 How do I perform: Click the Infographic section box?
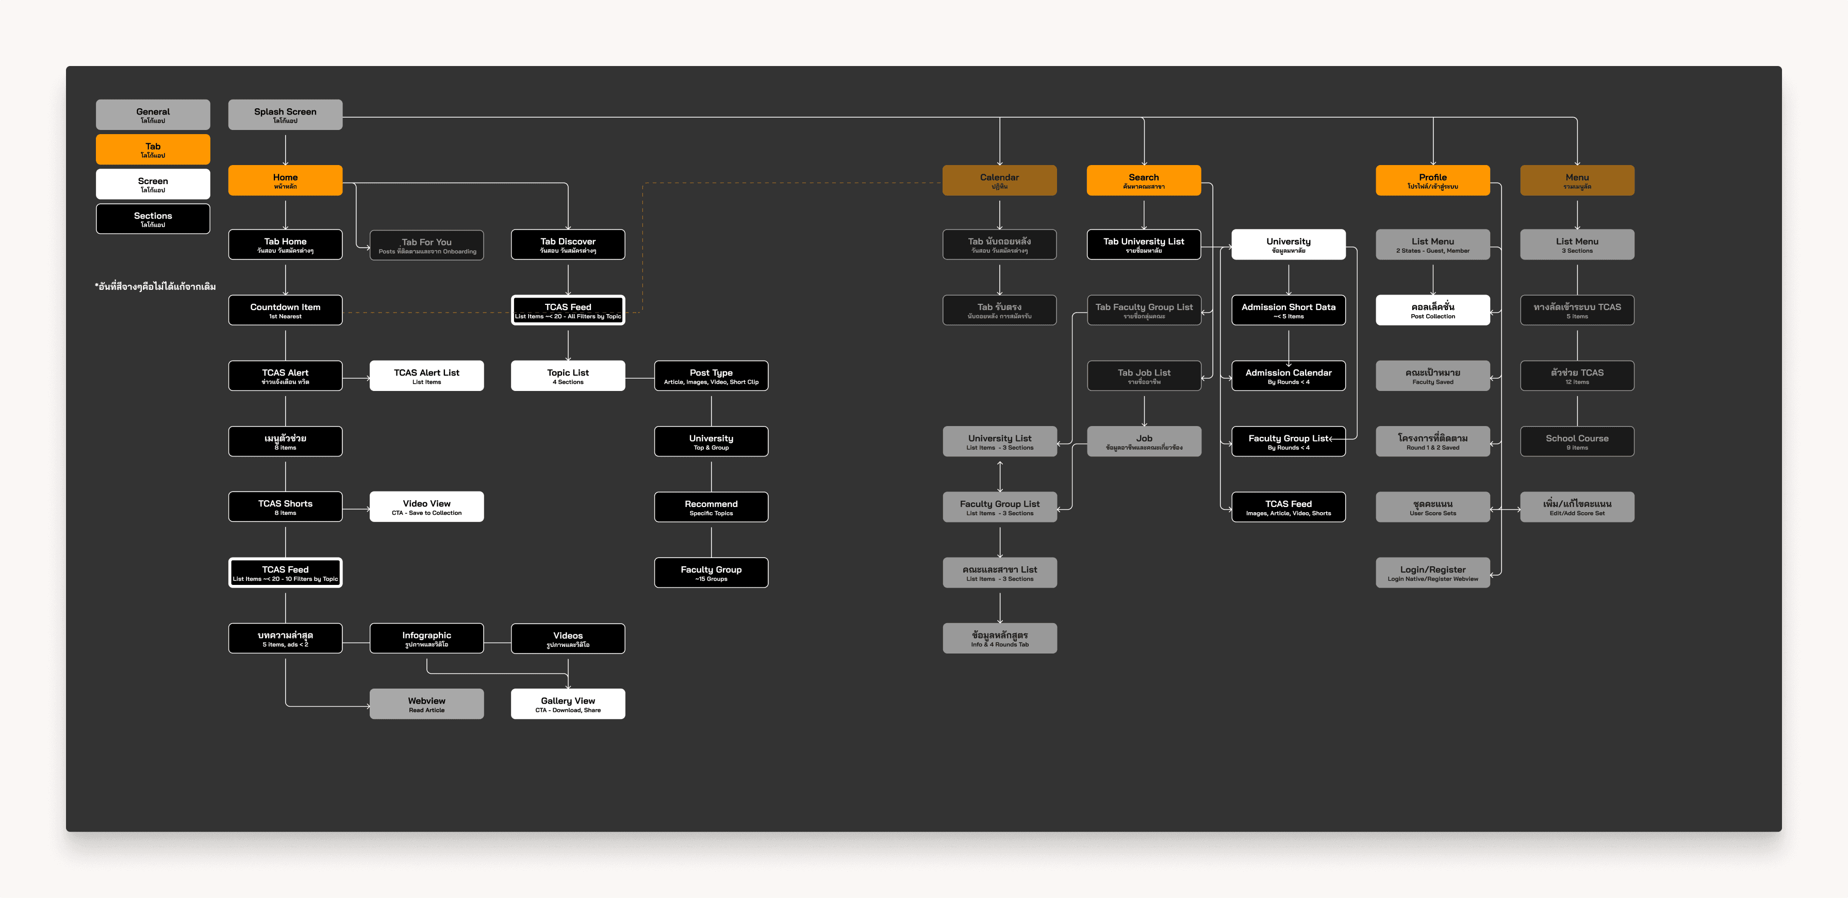tap(426, 638)
